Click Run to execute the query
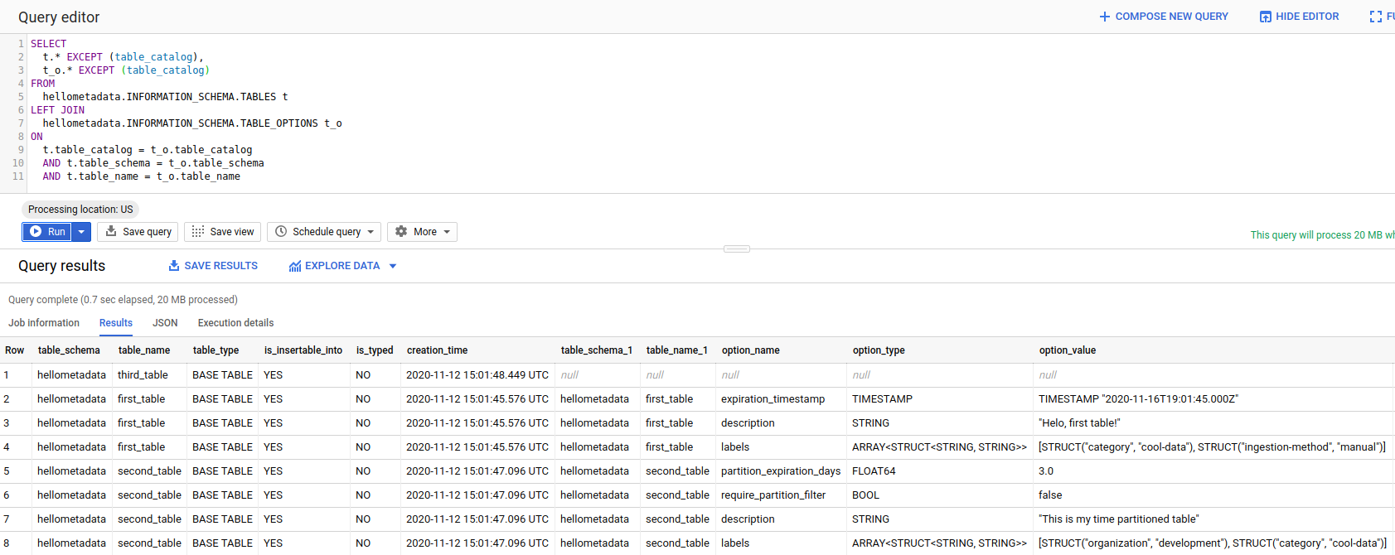 click(47, 232)
